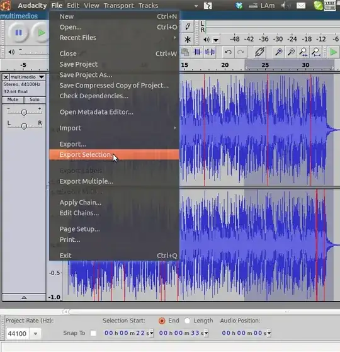Click the Silence audio selection icon
Screen dimensions: 340x352
tap(210, 52)
